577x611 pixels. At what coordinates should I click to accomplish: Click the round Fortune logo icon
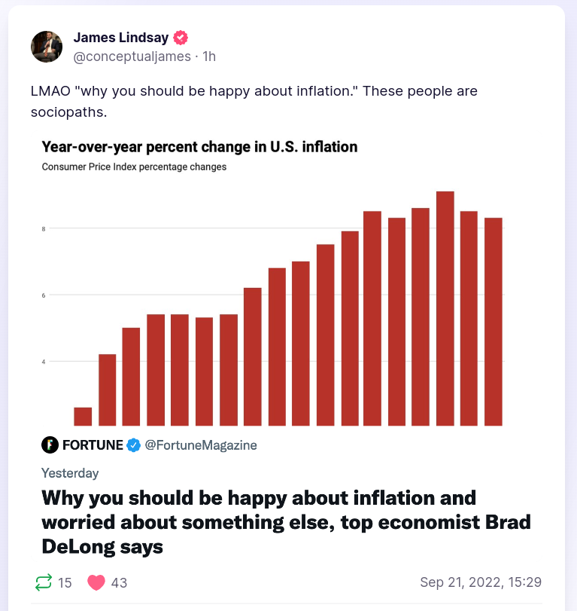coord(50,445)
